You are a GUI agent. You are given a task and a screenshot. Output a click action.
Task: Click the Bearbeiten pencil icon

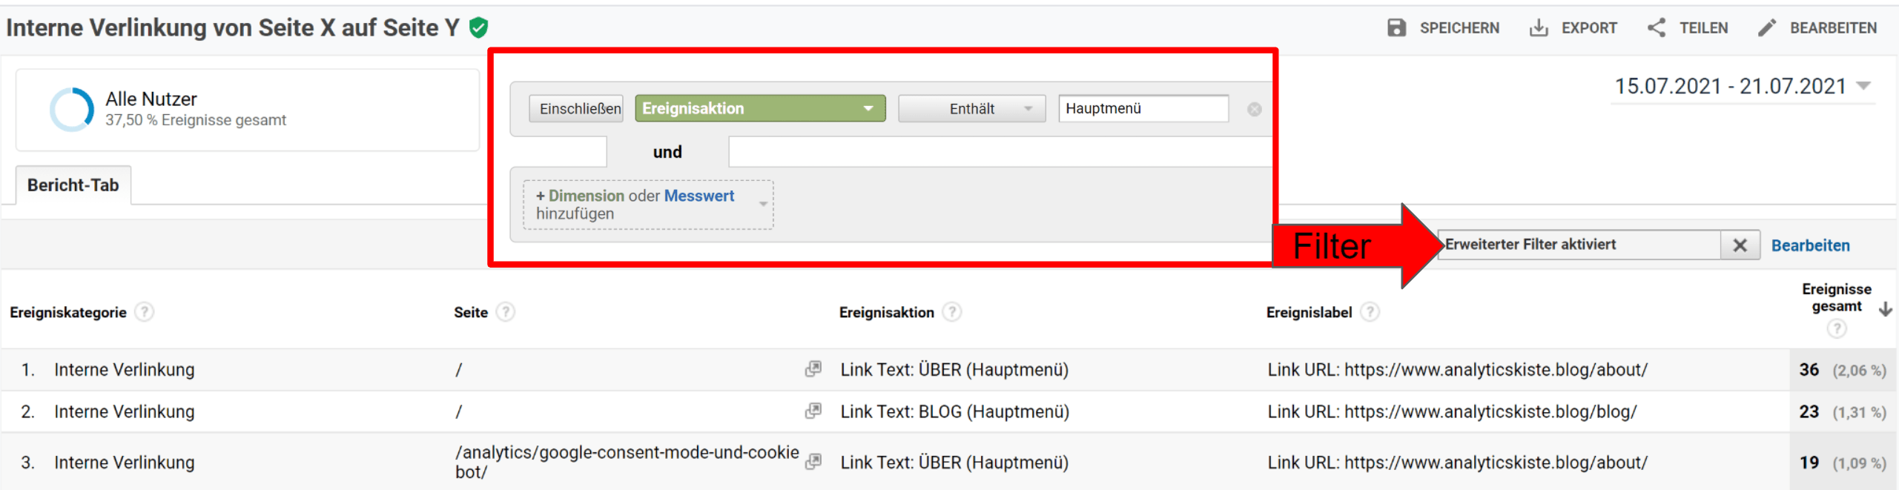(x=1768, y=28)
